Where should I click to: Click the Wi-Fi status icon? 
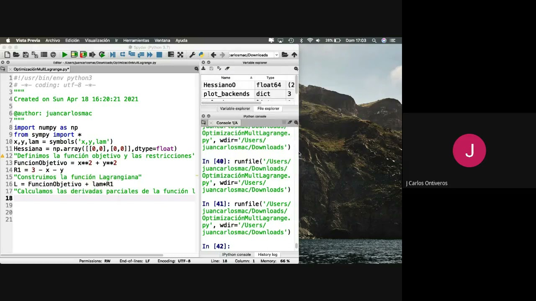310,41
